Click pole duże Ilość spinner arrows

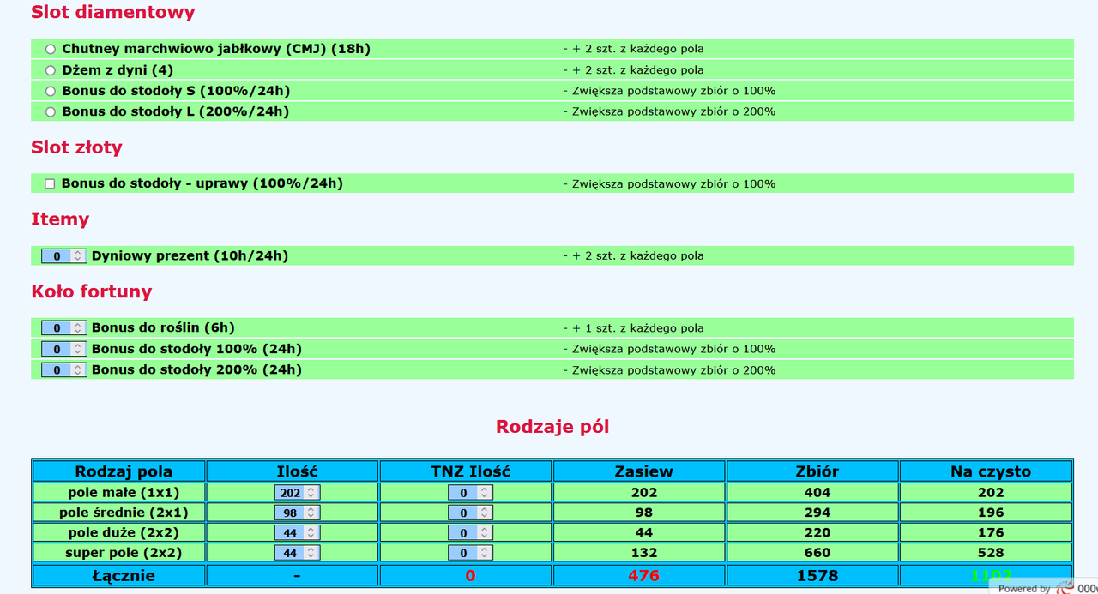point(311,532)
